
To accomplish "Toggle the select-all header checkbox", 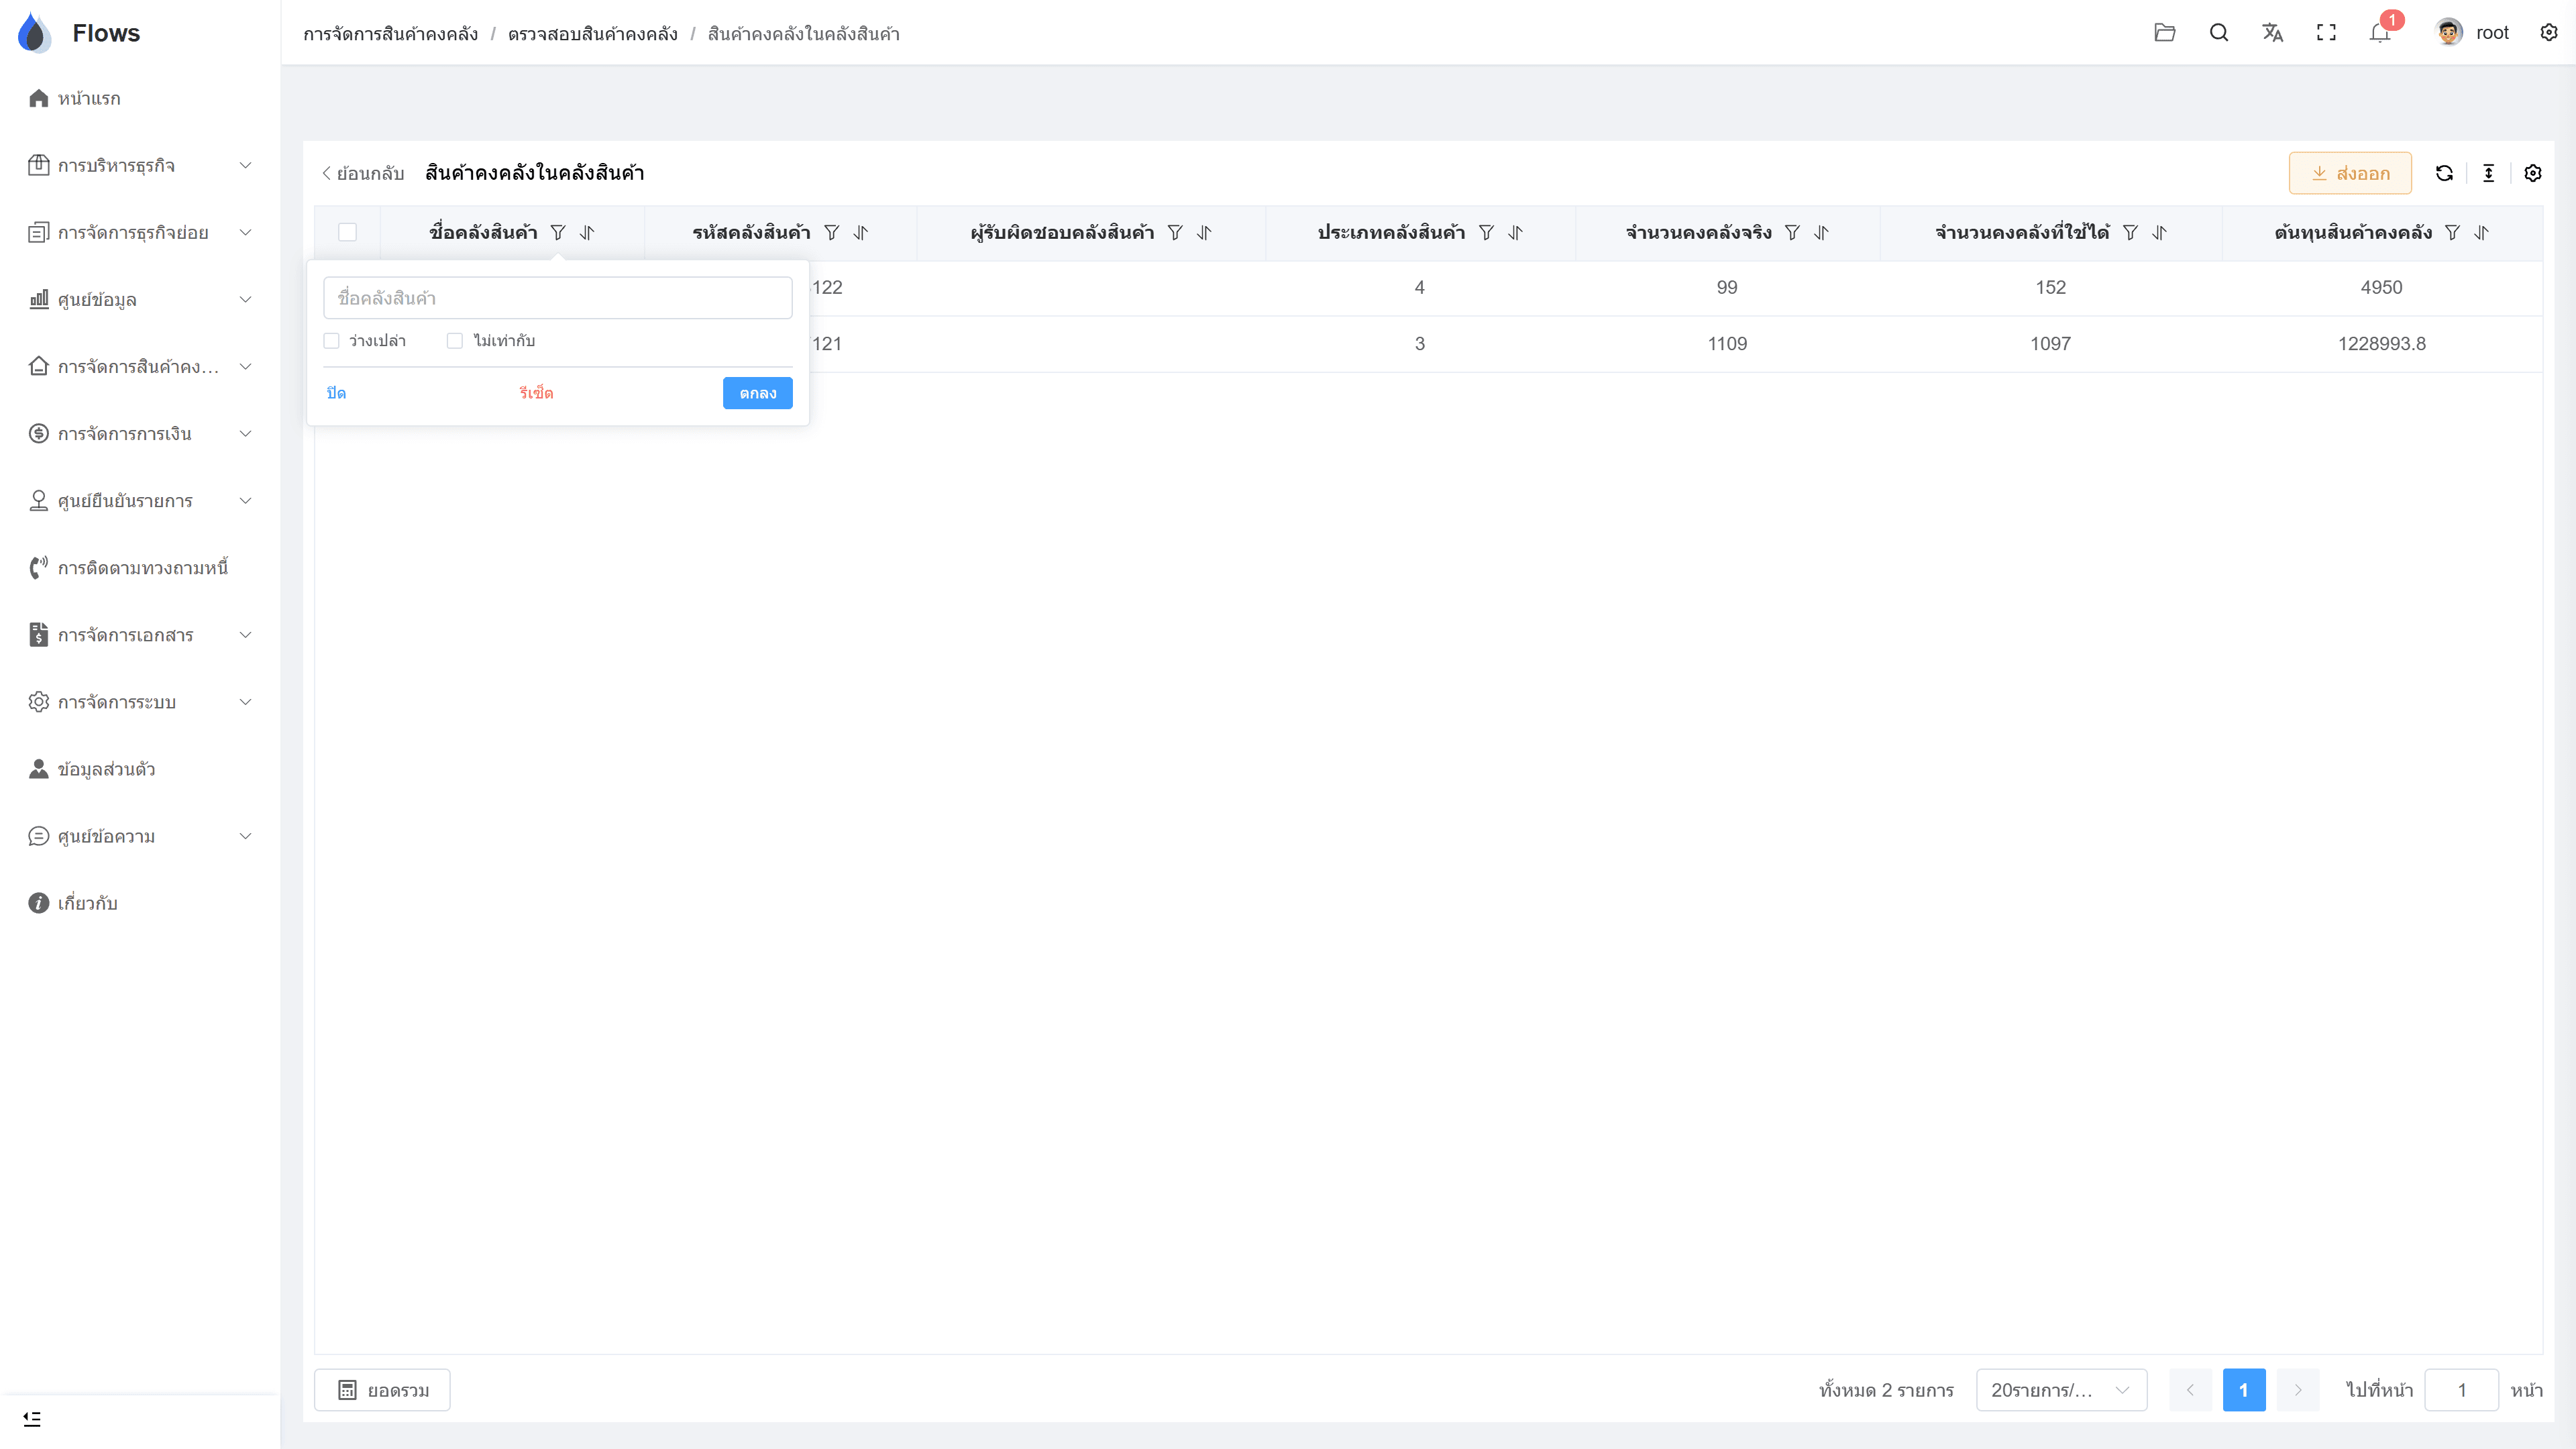I will (347, 232).
